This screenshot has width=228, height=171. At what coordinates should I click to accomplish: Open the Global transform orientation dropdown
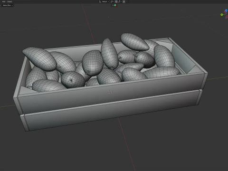tap(104, 1)
